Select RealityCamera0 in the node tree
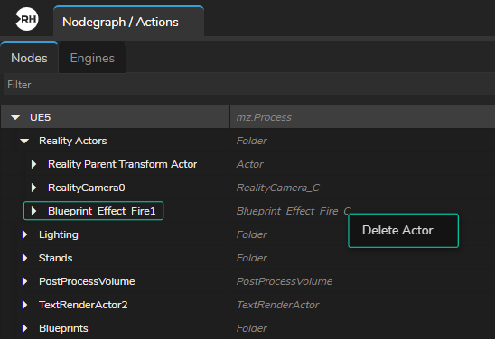This screenshot has width=495, height=339. coord(86,188)
